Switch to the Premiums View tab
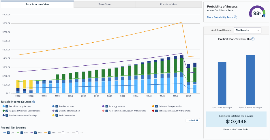Image resolution: width=270 pixels, height=140 pixels. pyautogui.click(x=168, y=5)
